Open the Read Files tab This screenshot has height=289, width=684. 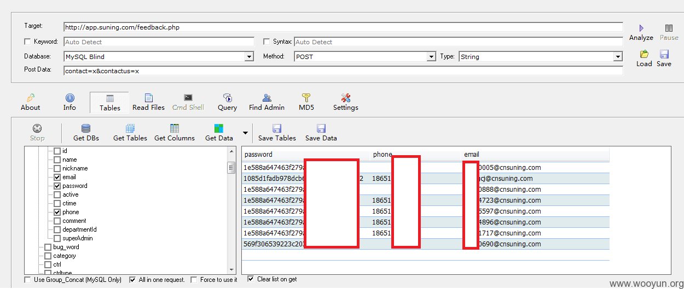pos(148,102)
